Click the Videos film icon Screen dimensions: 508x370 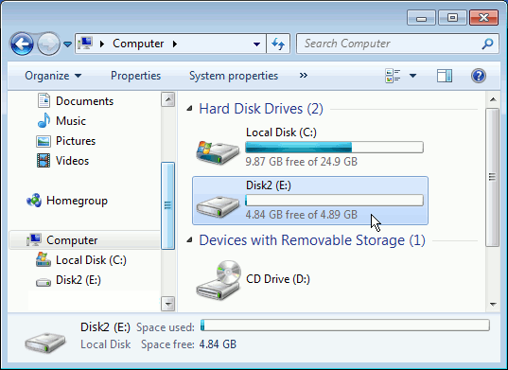tap(44, 160)
